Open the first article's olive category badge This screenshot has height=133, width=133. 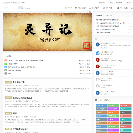pyautogui.click(x=8, y=82)
